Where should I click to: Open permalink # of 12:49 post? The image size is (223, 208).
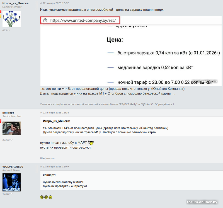coord(41,166)
